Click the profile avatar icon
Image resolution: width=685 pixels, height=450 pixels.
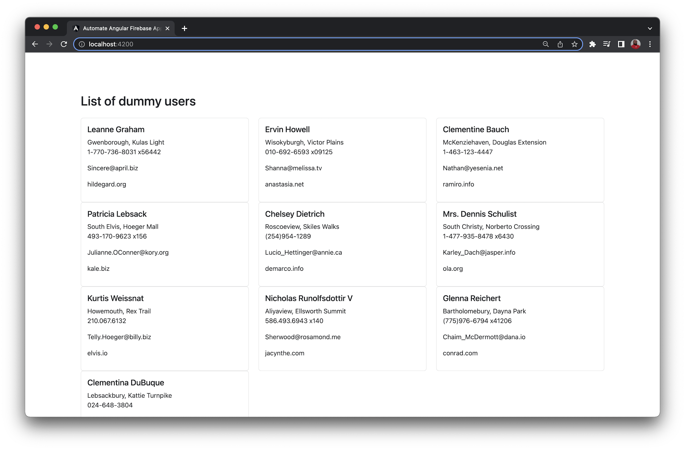click(x=636, y=44)
